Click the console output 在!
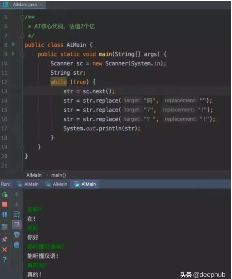The width and height of the screenshot is (232, 279). [x=31, y=219]
